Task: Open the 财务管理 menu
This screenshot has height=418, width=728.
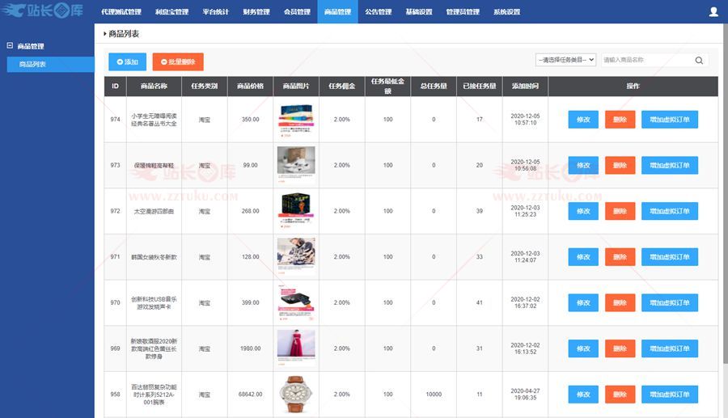Action: (x=256, y=12)
